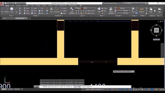Open the Annotate ribbon tab
165x93 pixels.
click(x=18, y=5)
